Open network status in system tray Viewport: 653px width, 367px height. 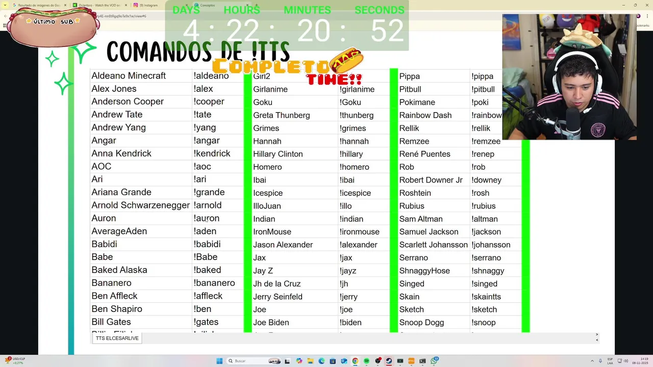619,361
